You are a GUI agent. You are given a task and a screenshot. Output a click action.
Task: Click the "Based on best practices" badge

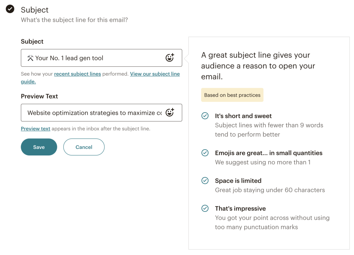click(232, 95)
